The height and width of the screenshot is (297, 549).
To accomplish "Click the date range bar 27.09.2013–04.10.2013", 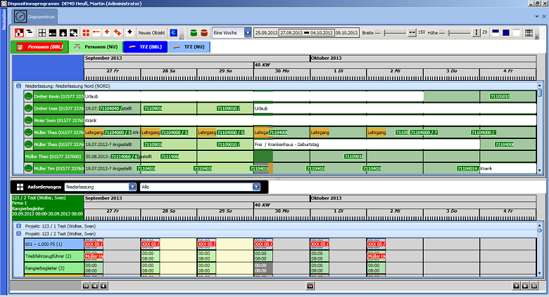I will 306,33.
